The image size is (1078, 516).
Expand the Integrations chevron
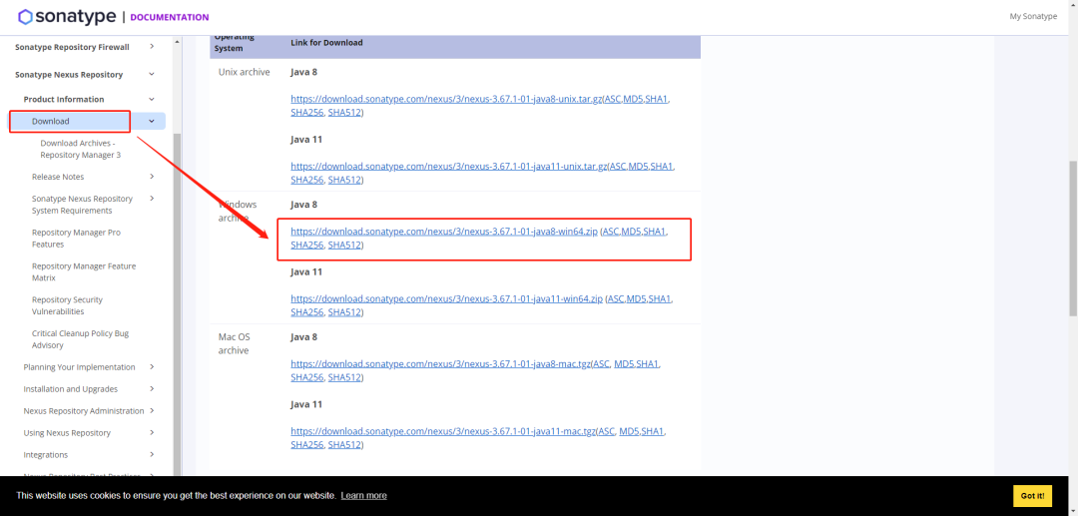point(152,455)
